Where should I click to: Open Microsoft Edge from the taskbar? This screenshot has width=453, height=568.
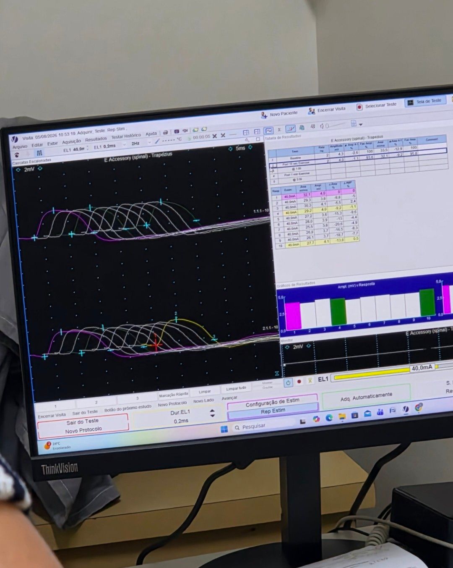[x=329, y=417]
